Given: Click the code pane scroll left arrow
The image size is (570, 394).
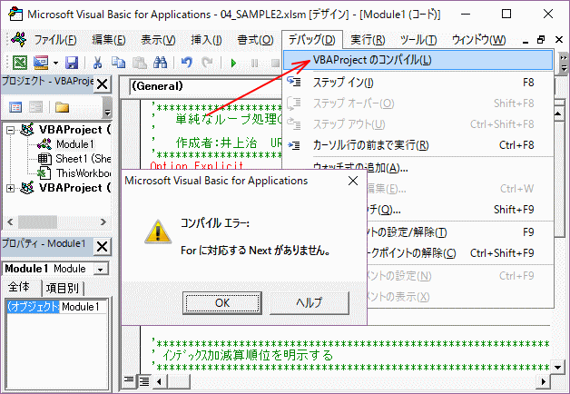Looking at the screenshot, I should 159,381.
